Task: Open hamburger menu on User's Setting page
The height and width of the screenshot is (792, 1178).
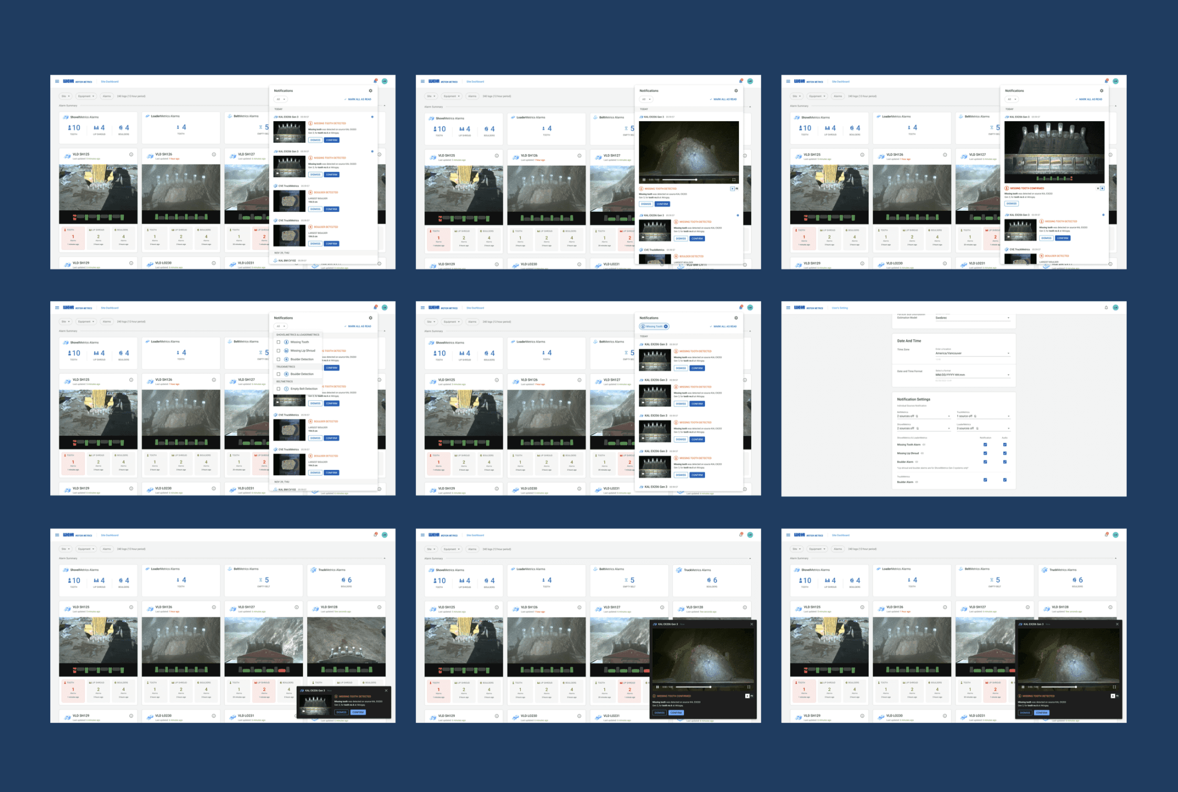Action: click(788, 308)
